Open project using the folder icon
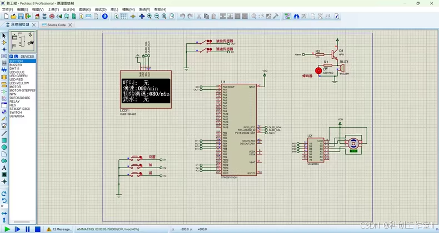The width and height of the screenshot is (439, 233). pos(13,17)
